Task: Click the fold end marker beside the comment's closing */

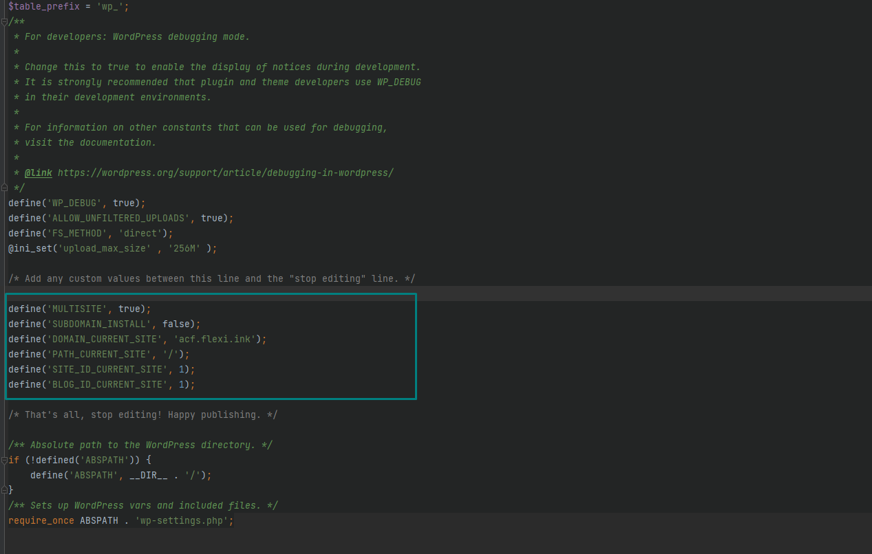Action: (4, 188)
